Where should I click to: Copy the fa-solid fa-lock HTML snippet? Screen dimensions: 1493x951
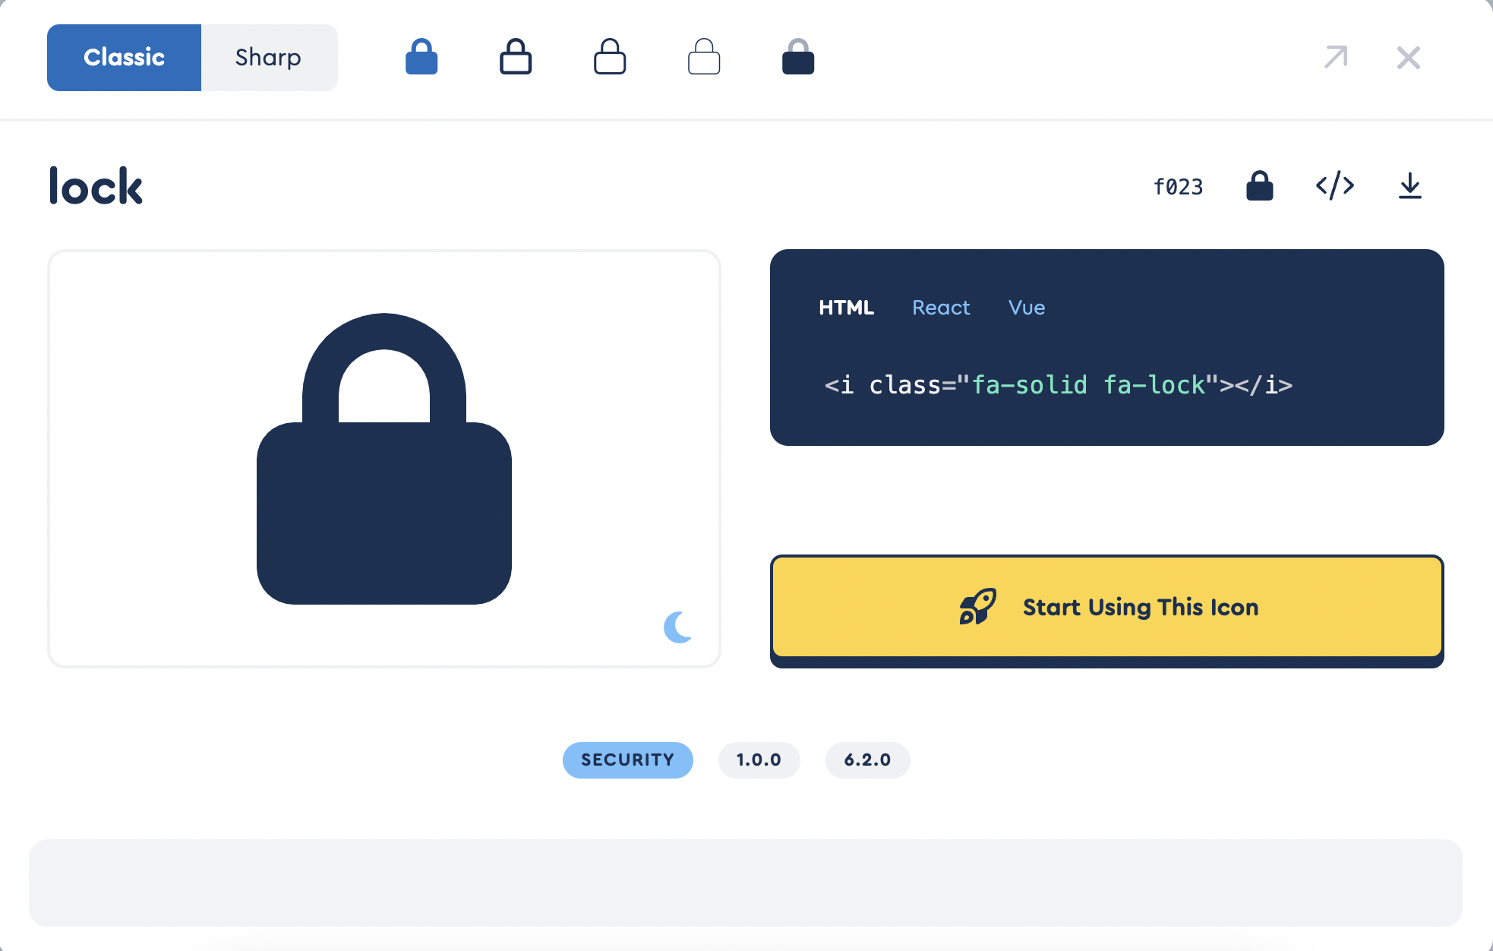1059,385
